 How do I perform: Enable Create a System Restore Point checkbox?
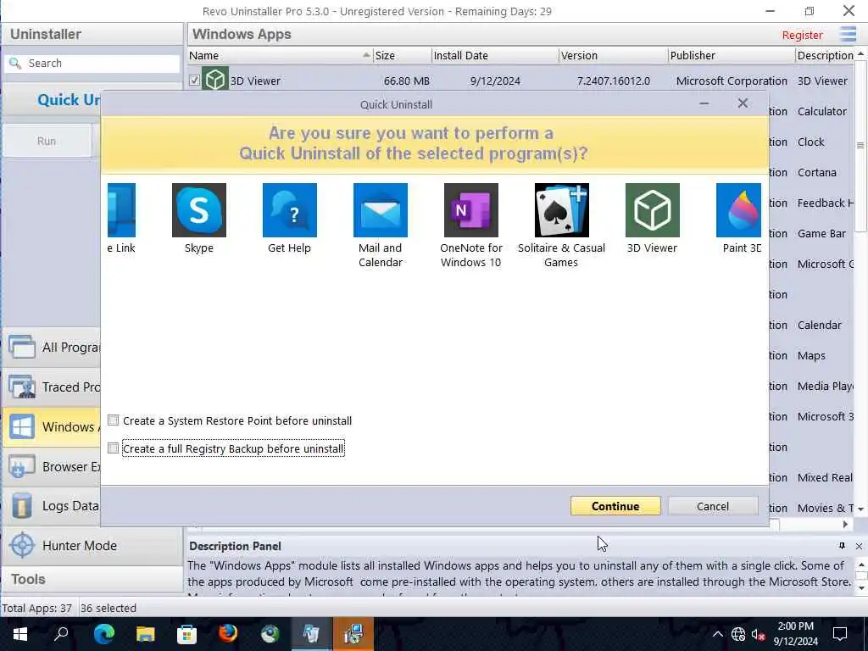(x=113, y=420)
